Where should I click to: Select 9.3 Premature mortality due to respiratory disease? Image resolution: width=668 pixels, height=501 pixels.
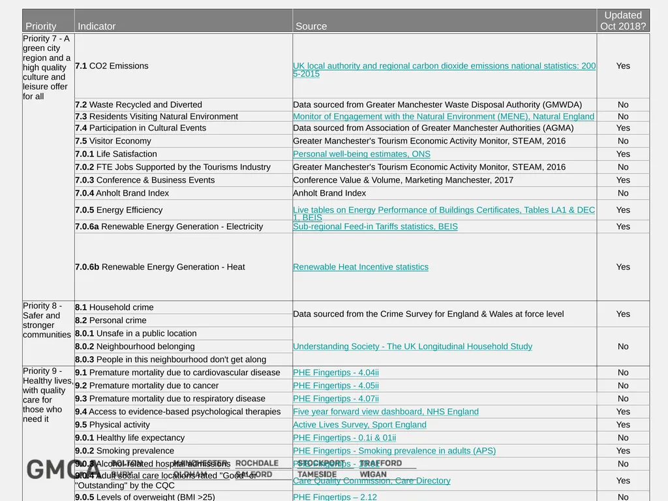click(x=183, y=399)
